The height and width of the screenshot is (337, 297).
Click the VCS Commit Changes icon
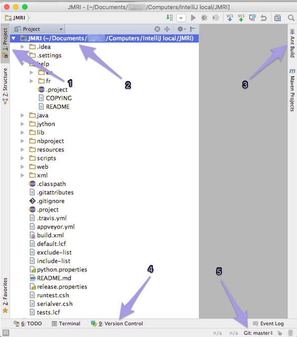[x=241, y=18]
